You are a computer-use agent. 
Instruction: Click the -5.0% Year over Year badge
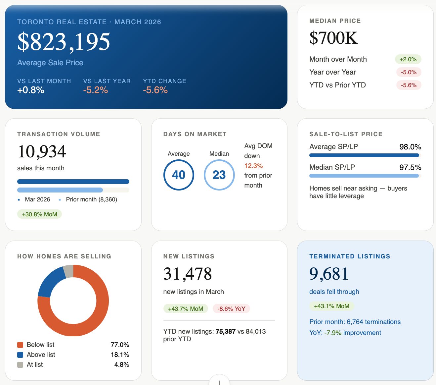409,72
